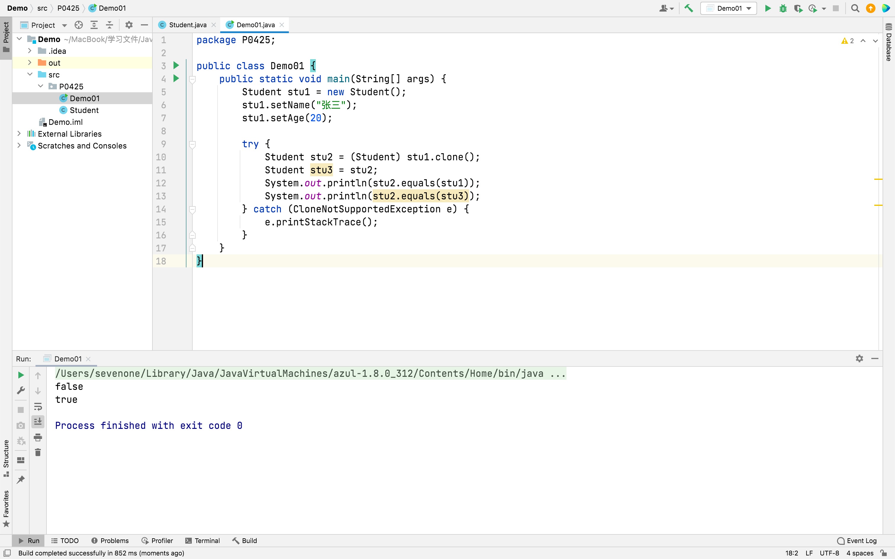Start debugging with the bug icon

click(783, 8)
